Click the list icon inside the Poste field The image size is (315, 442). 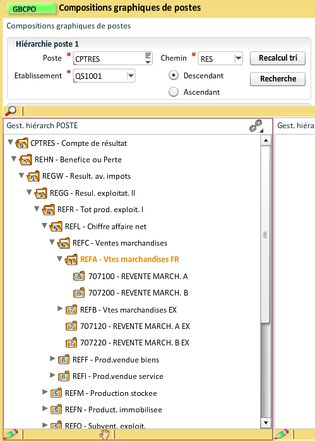[148, 58]
